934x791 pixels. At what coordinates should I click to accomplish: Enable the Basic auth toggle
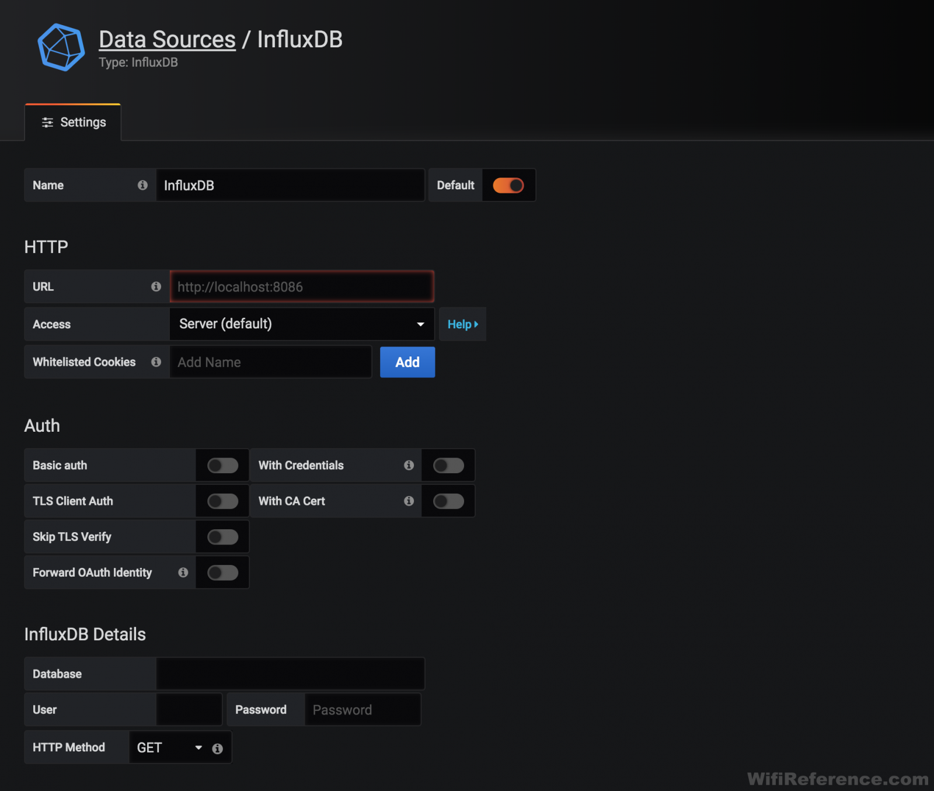click(222, 466)
